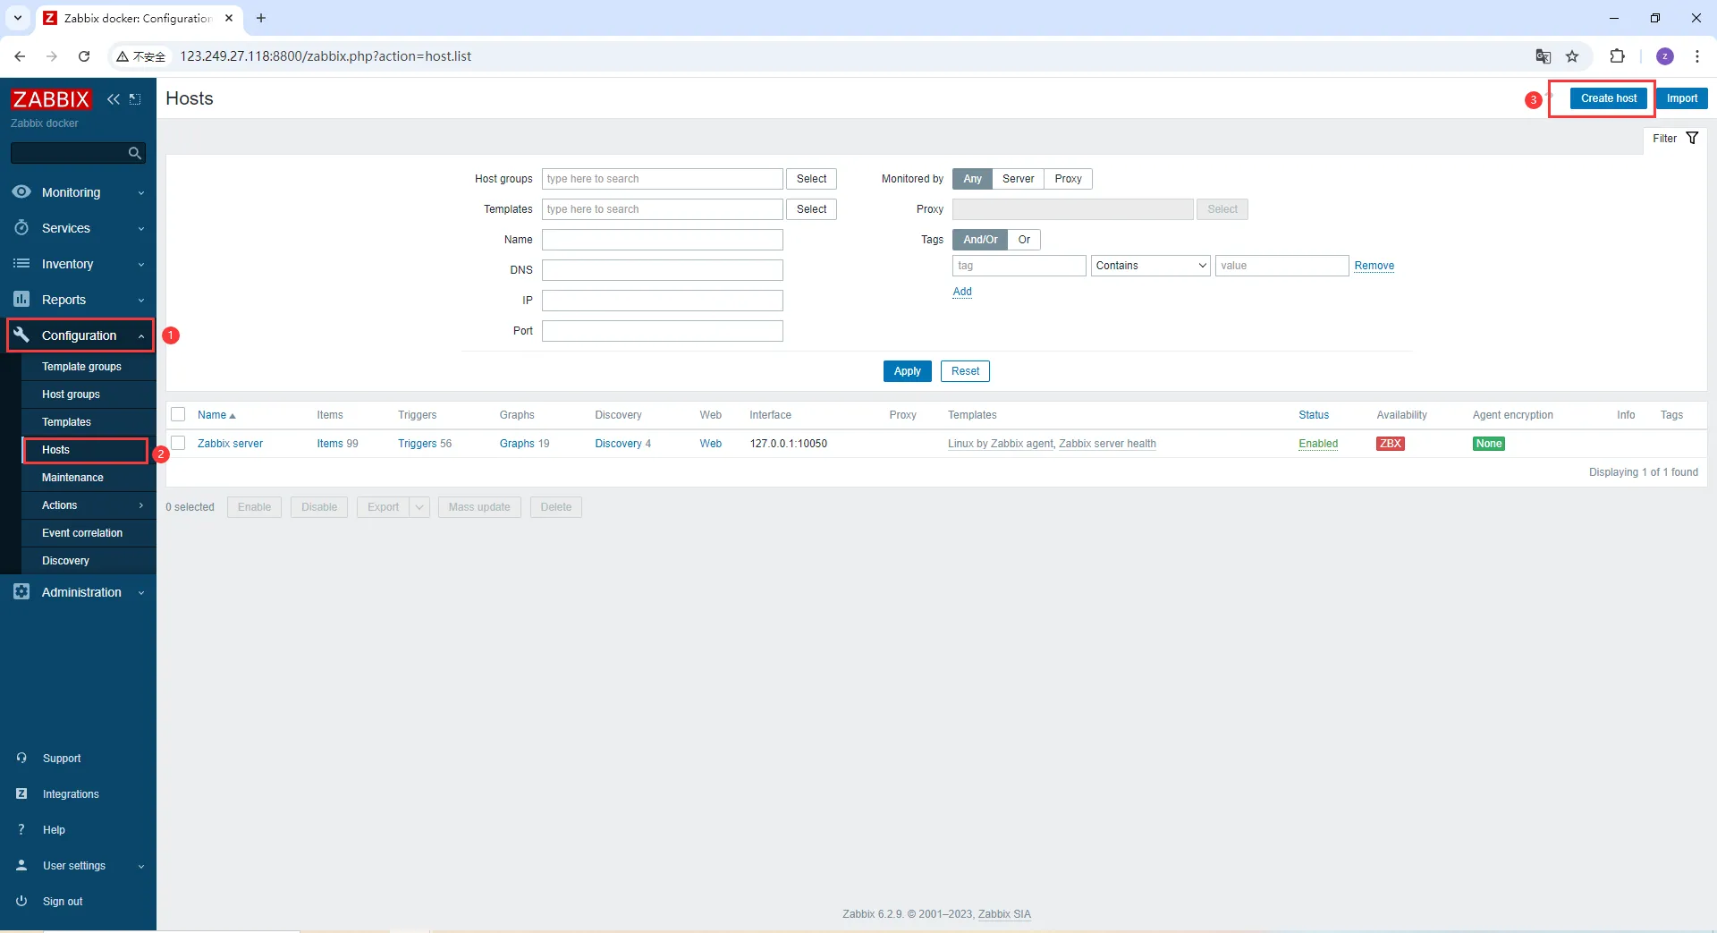Expand the User settings chevron
The height and width of the screenshot is (933, 1717).
coord(141,867)
